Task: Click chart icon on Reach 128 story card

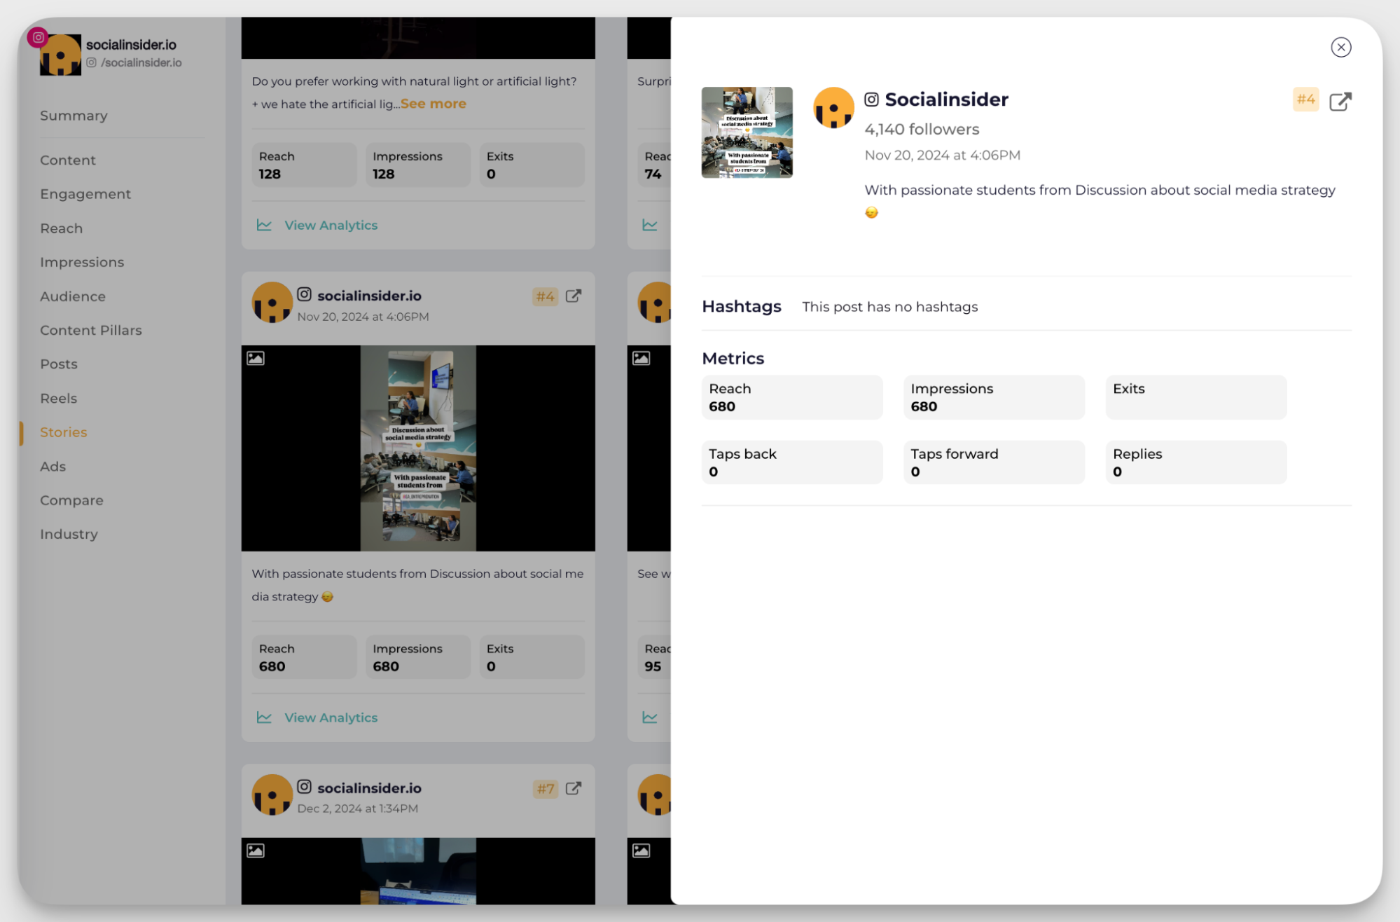Action: [264, 225]
